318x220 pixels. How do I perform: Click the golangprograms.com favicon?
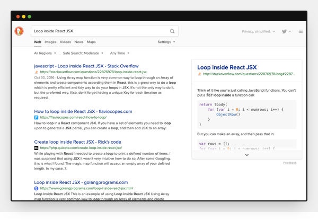36,188
